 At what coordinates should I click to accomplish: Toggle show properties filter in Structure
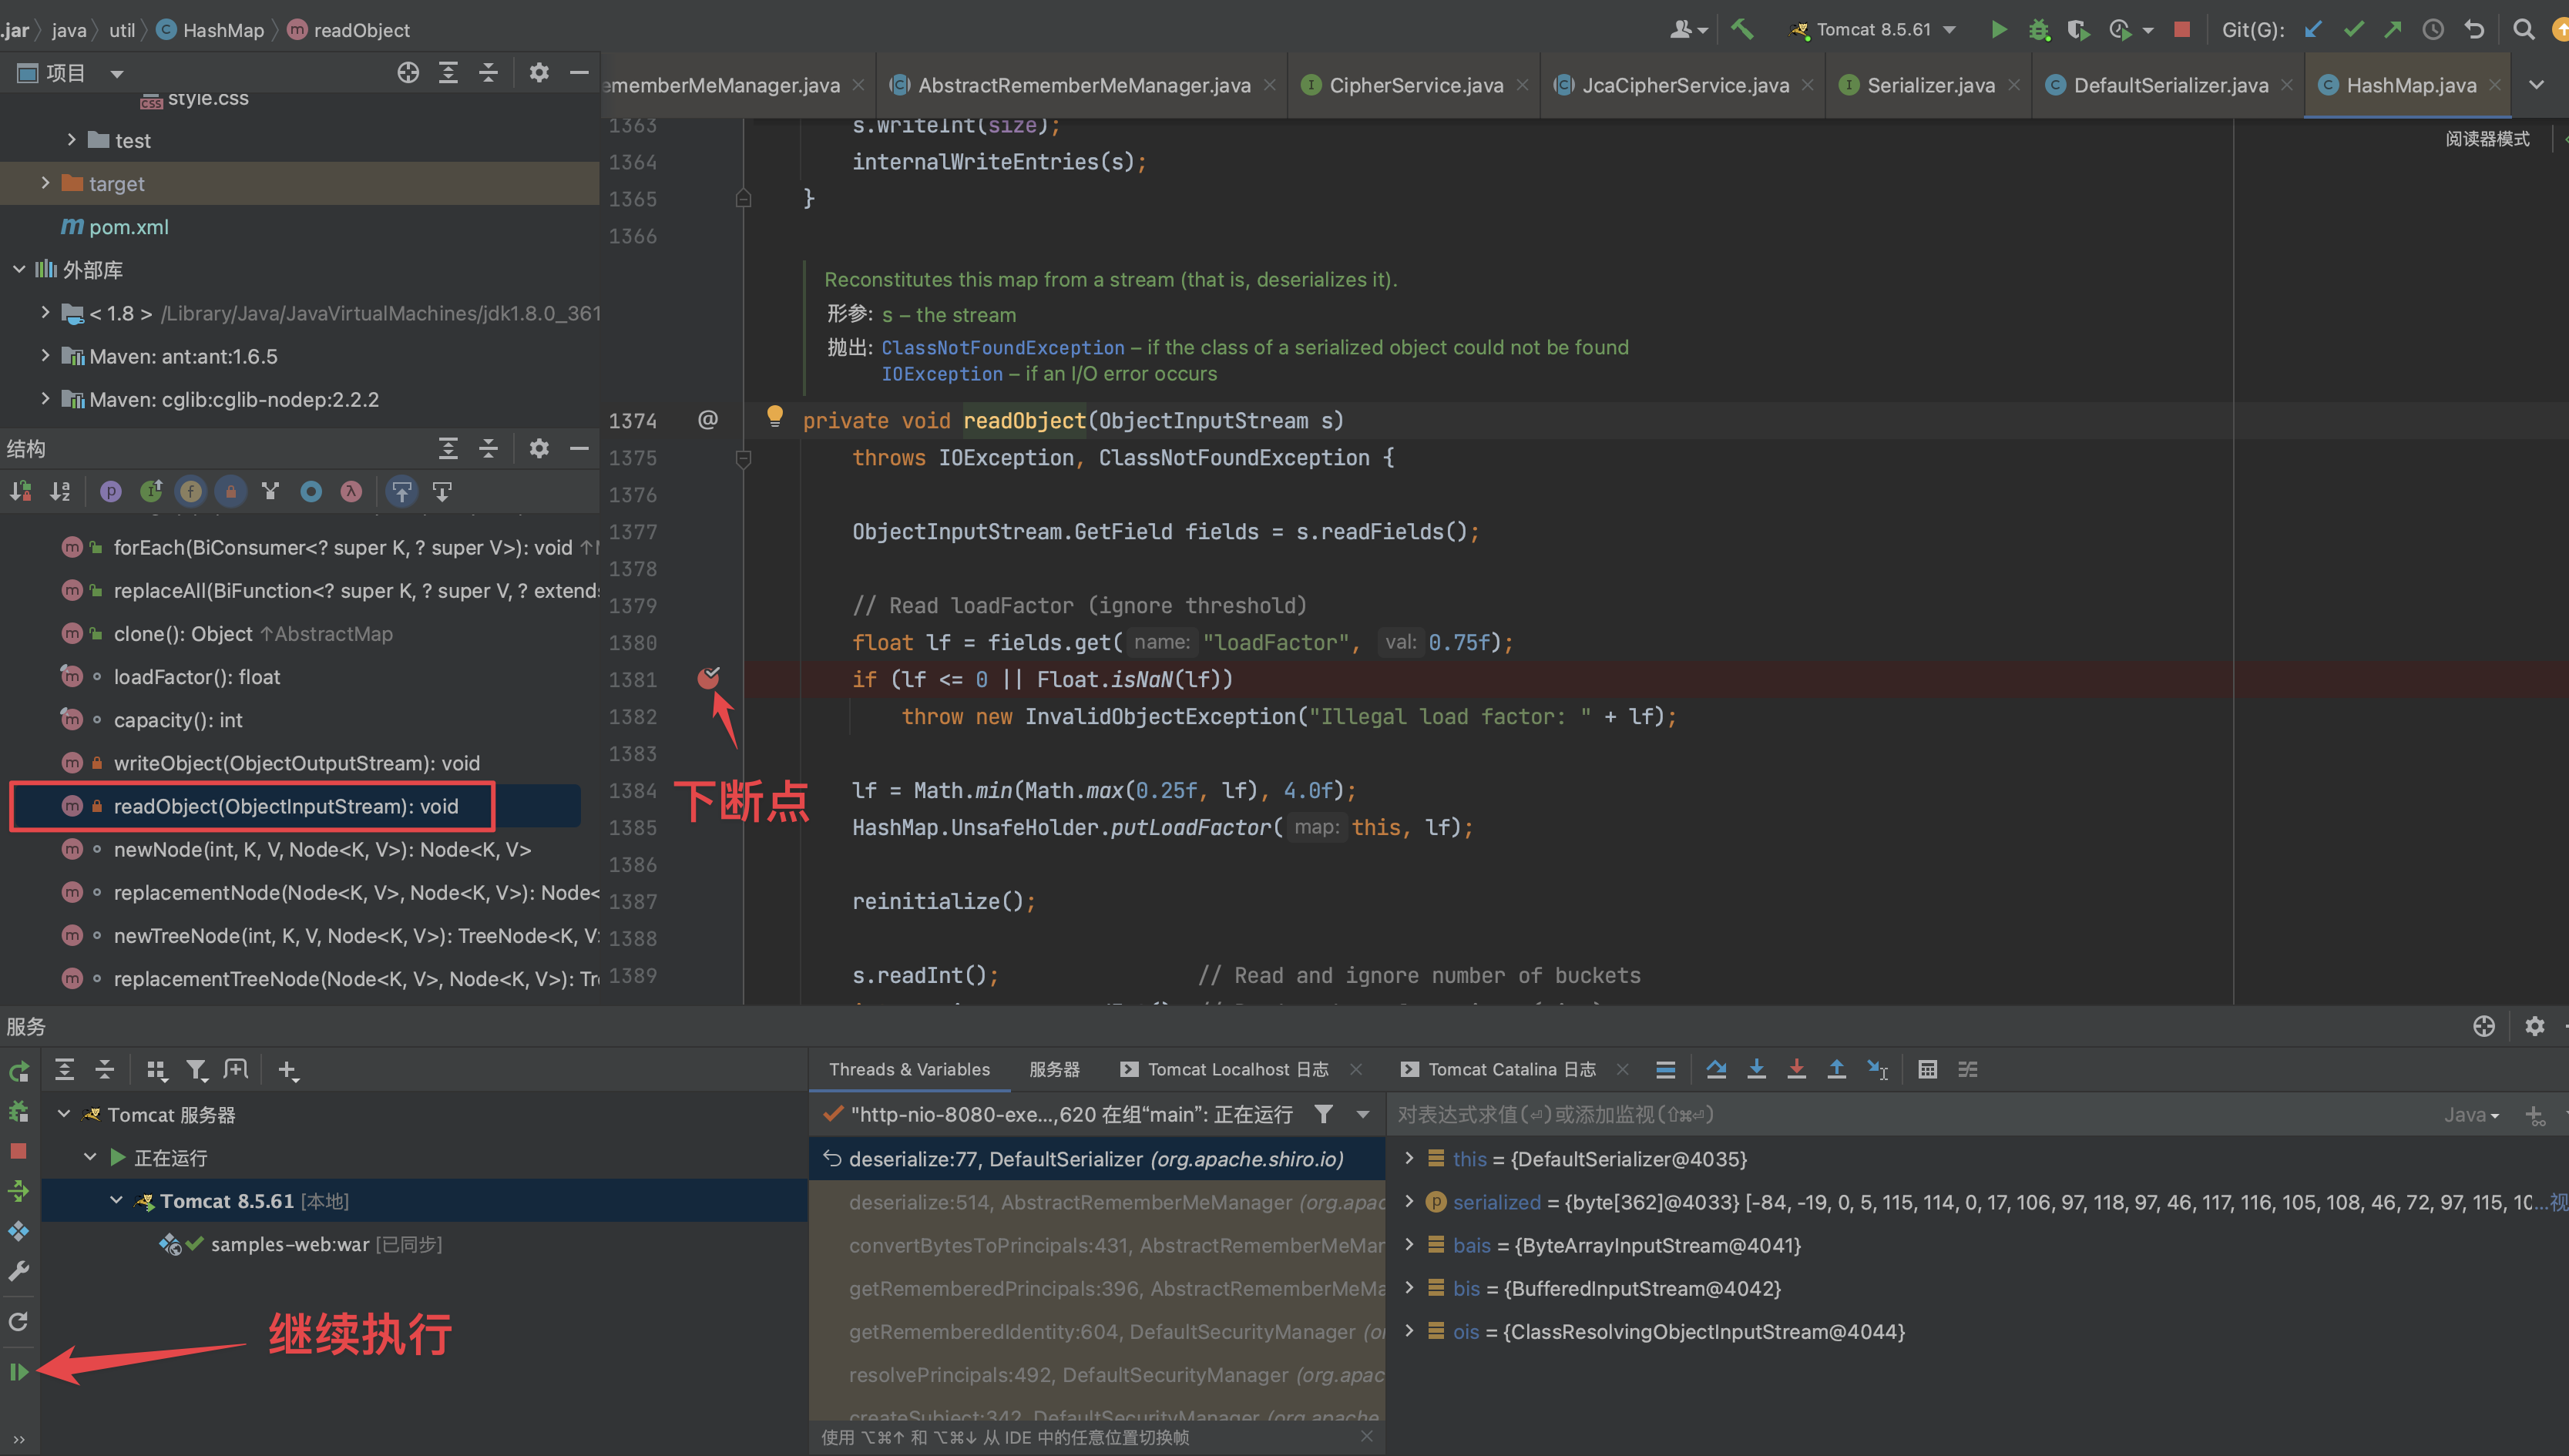[110, 491]
